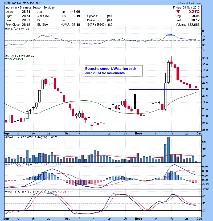
Task: Click the MACD histogram value -0.166
Action: 56,164
